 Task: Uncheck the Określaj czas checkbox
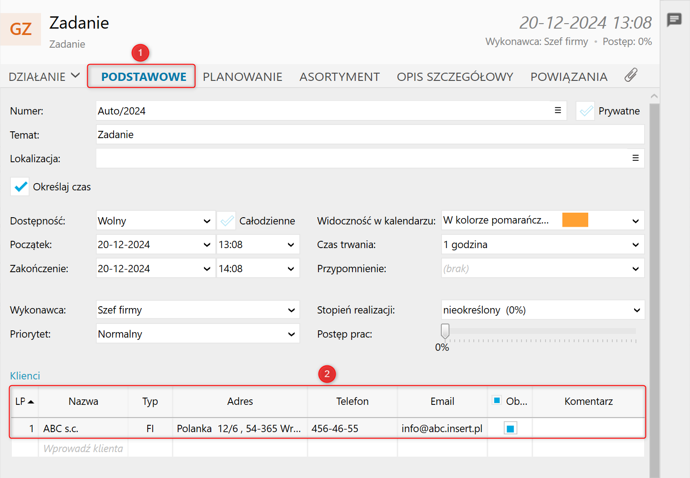[20, 187]
